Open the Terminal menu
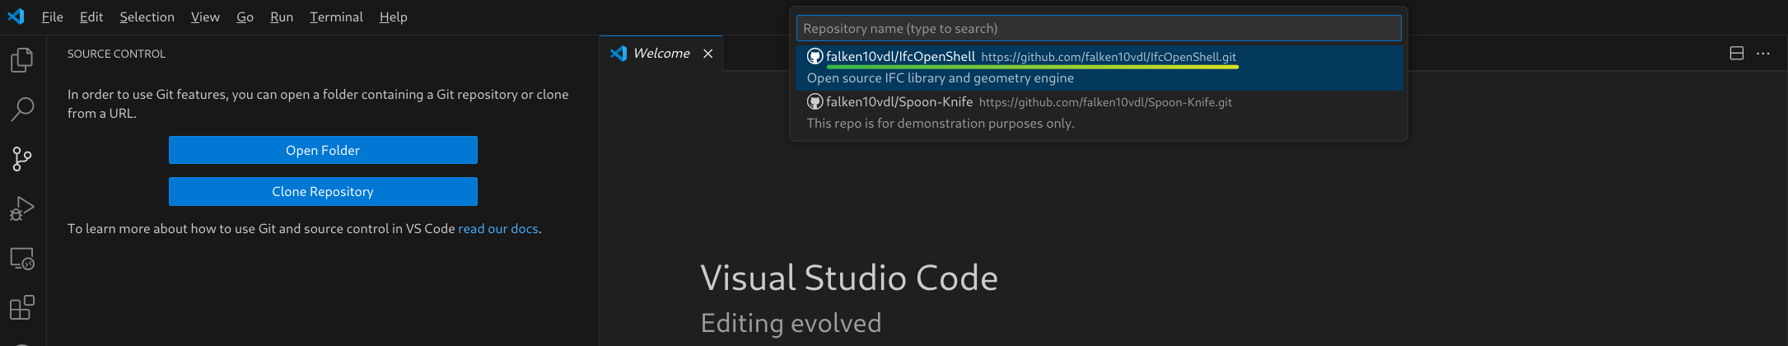1788x346 pixels. pos(336,16)
